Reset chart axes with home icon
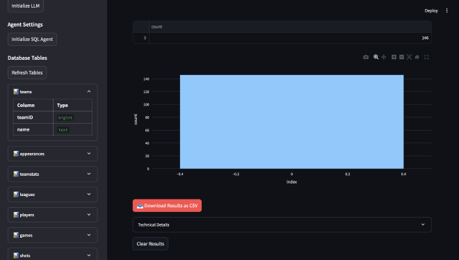The width and height of the screenshot is (459, 260). pyautogui.click(x=417, y=57)
